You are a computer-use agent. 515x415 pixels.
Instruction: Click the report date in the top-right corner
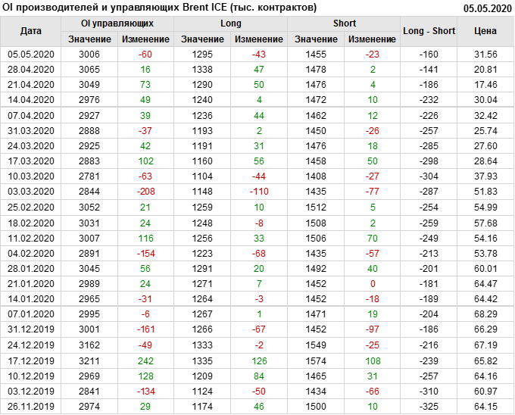pos(485,8)
